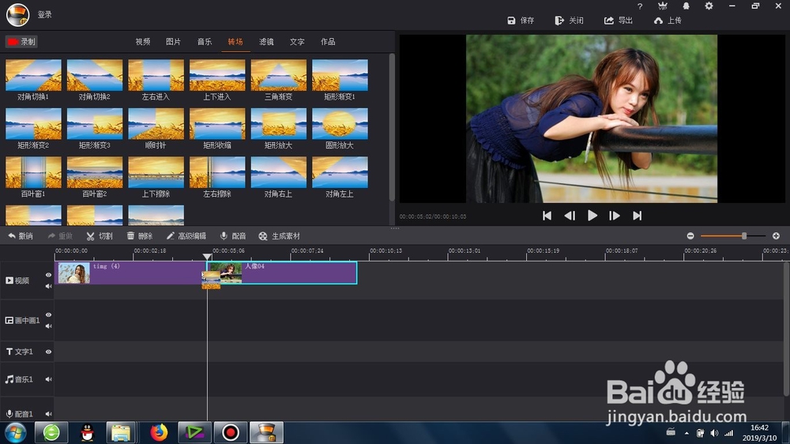Click the 撤销 undo button
Image resolution: width=790 pixels, height=444 pixels.
tap(21, 236)
